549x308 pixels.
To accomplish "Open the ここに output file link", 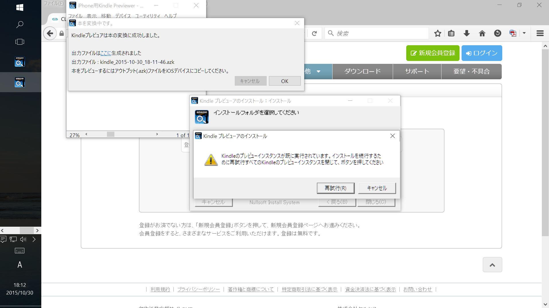I will [x=105, y=53].
